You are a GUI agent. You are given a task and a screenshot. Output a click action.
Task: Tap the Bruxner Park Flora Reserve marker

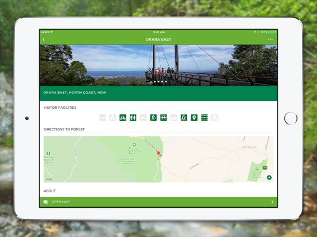(134, 145)
